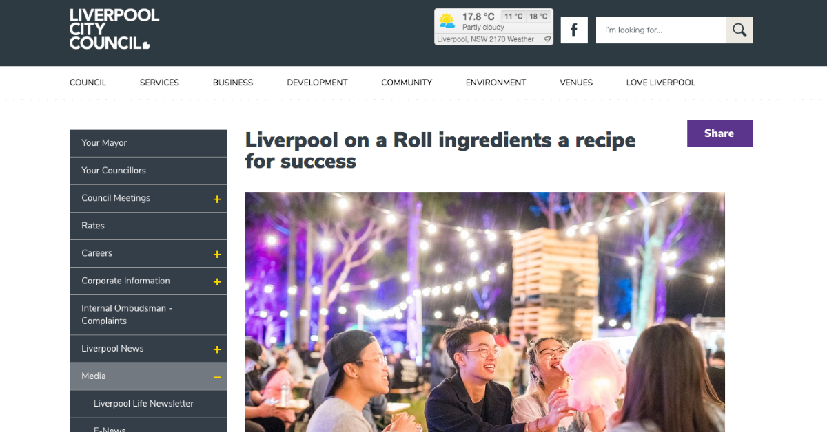Viewport: 827px width, 432px height.
Task: Open Liverpool Life Newsletter link
Action: [143, 404]
